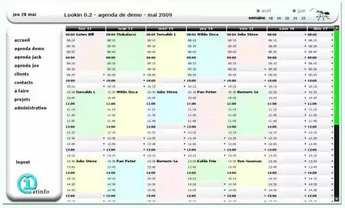The height and width of the screenshot is (208, 345).
Task: Switch to semaine 21
Action: tap(295, 18)
